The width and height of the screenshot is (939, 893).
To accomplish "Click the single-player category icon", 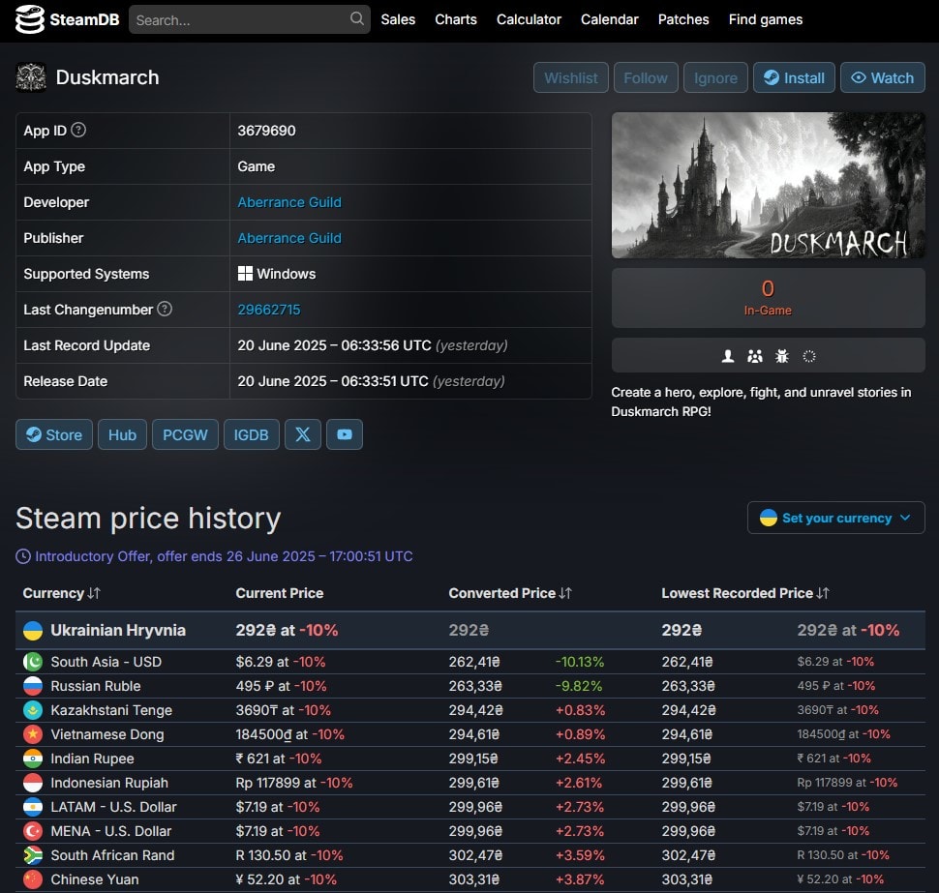I will (728, 357).
